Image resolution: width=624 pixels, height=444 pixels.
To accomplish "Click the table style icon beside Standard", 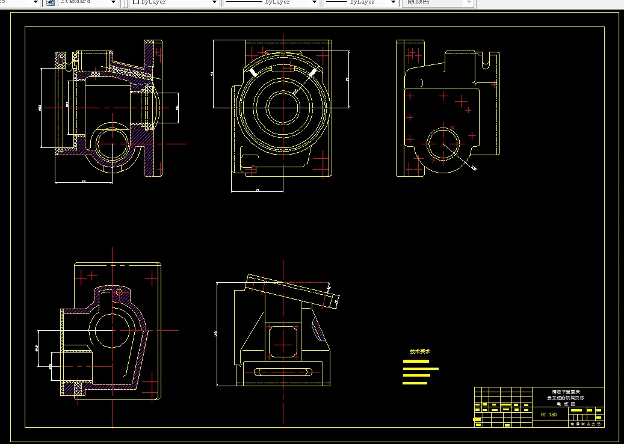I will [51, 2].
